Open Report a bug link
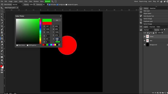168x94 pixels. [x=143, y=1]
